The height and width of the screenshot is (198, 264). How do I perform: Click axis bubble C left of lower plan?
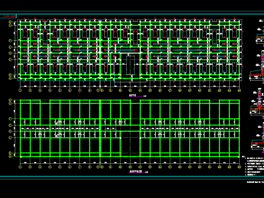tap(10, 137)
